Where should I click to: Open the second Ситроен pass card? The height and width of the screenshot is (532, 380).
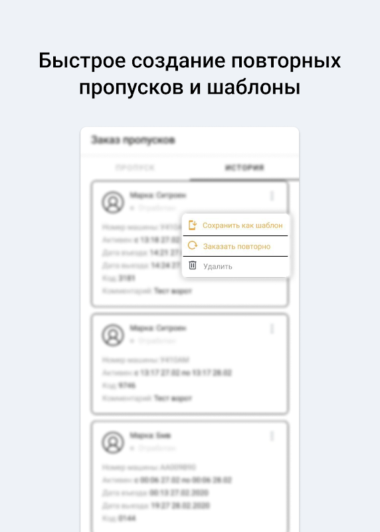click(190, 364)
